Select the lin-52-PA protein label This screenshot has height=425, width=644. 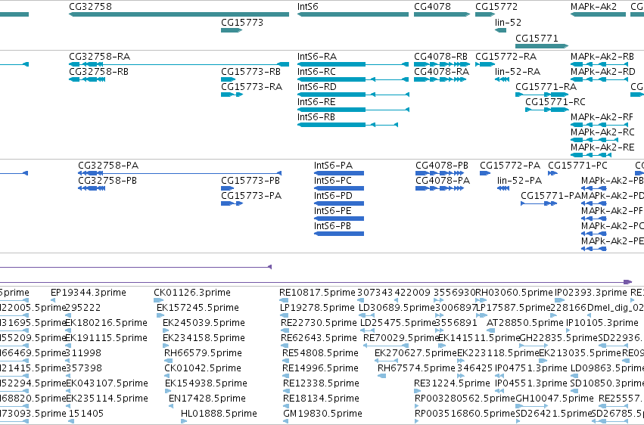519,181
